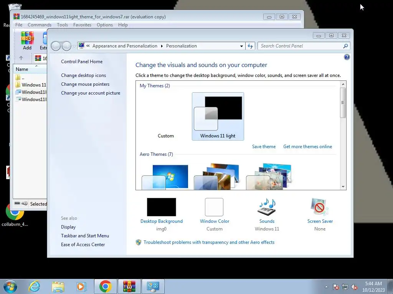Click Change desktop icons link

pyautogui.click(x=83, y=75)
